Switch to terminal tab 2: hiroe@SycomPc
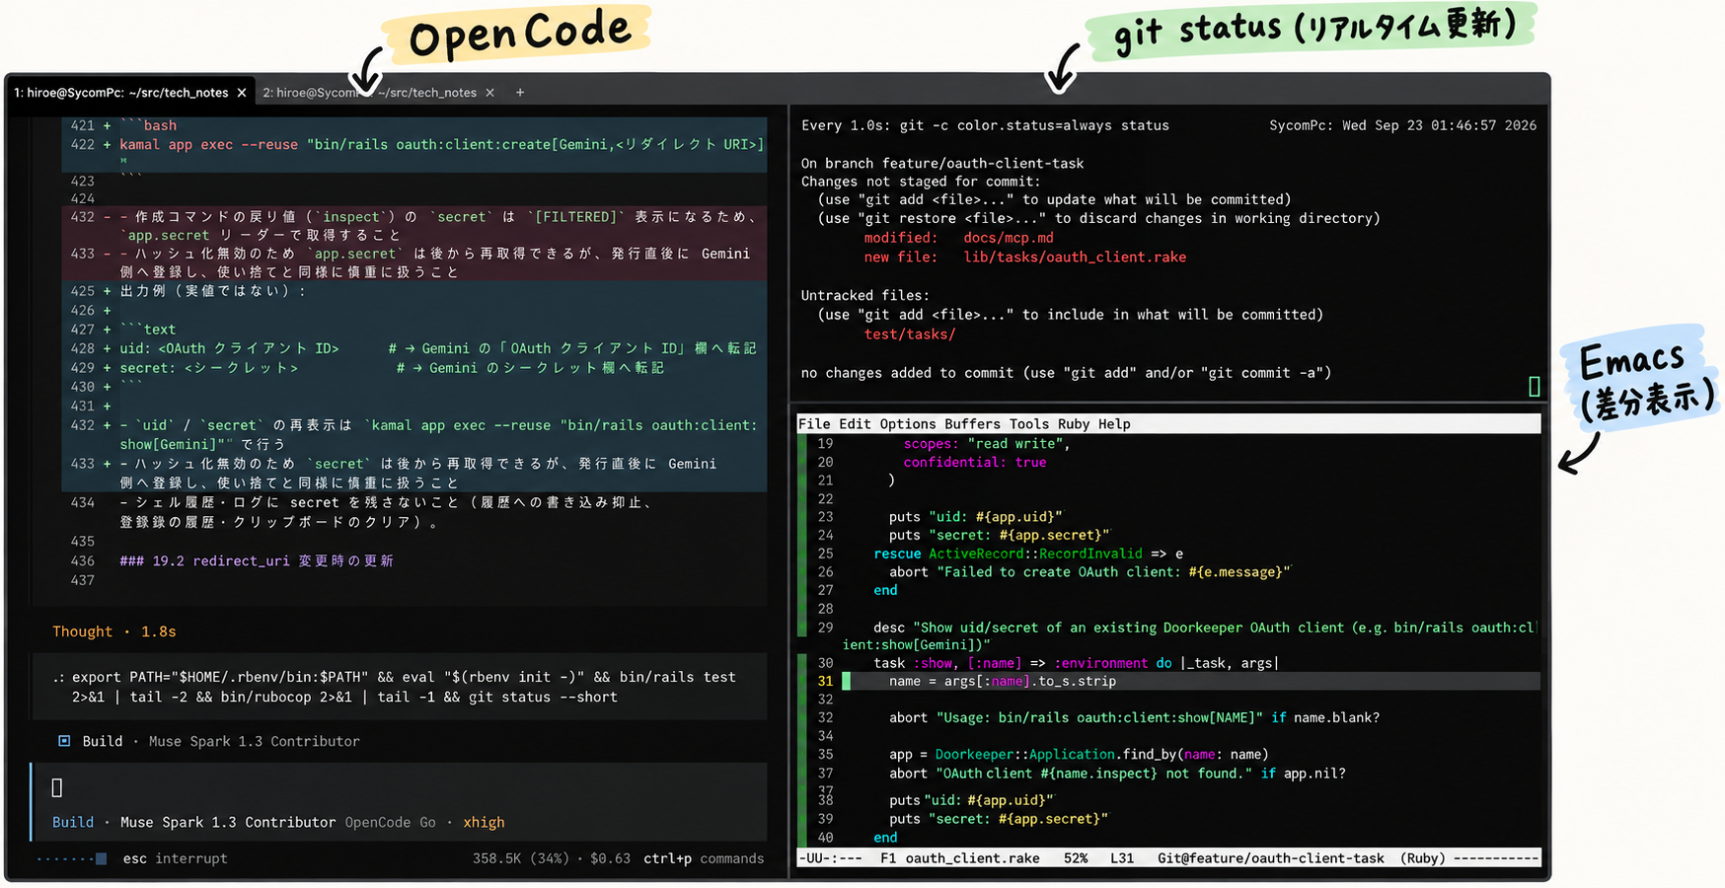Viewport: 1725px width, 888px height. (x=369, y=93)
